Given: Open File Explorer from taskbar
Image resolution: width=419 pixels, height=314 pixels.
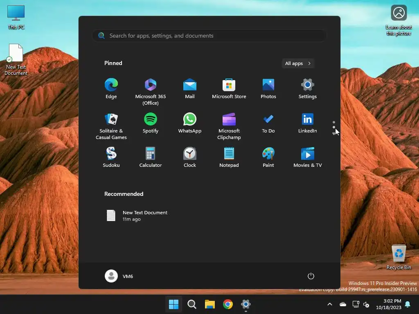Looking at the screenshot, I should click(210, 304).
